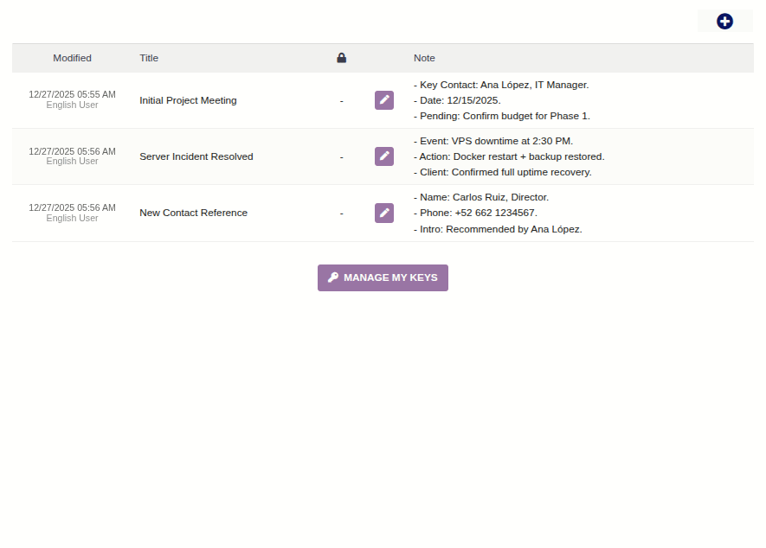Click the Note column header
This screenshot has width=766, height=548.
pos(424,58)
